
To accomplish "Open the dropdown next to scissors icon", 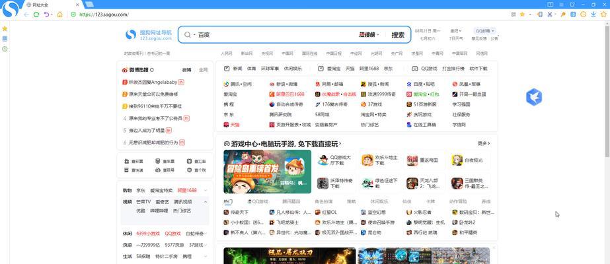I will [555, 15].
